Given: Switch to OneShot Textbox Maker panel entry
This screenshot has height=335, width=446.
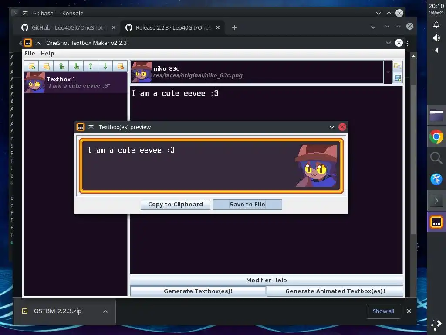Looking at the screenshot, I should click(436, 222).
